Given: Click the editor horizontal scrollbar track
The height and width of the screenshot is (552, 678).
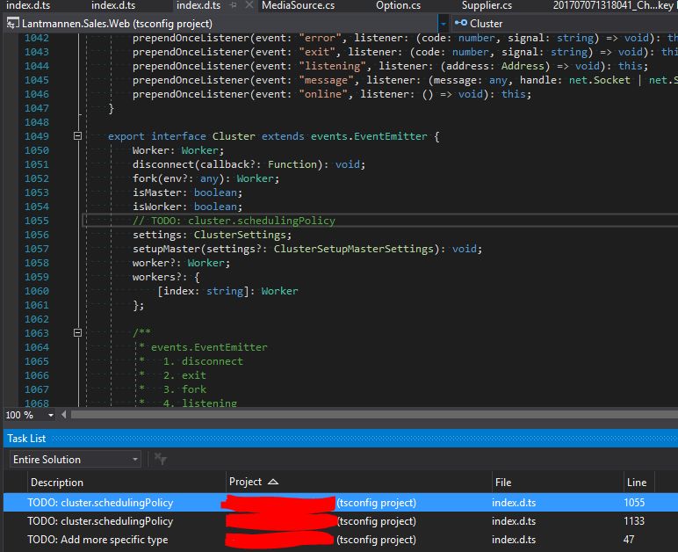Looking at the screenshot, I should (374, 415).
